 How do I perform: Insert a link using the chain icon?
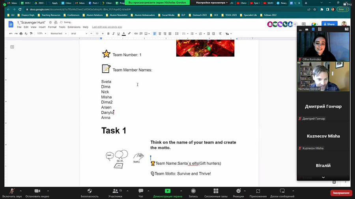point(136,33)
